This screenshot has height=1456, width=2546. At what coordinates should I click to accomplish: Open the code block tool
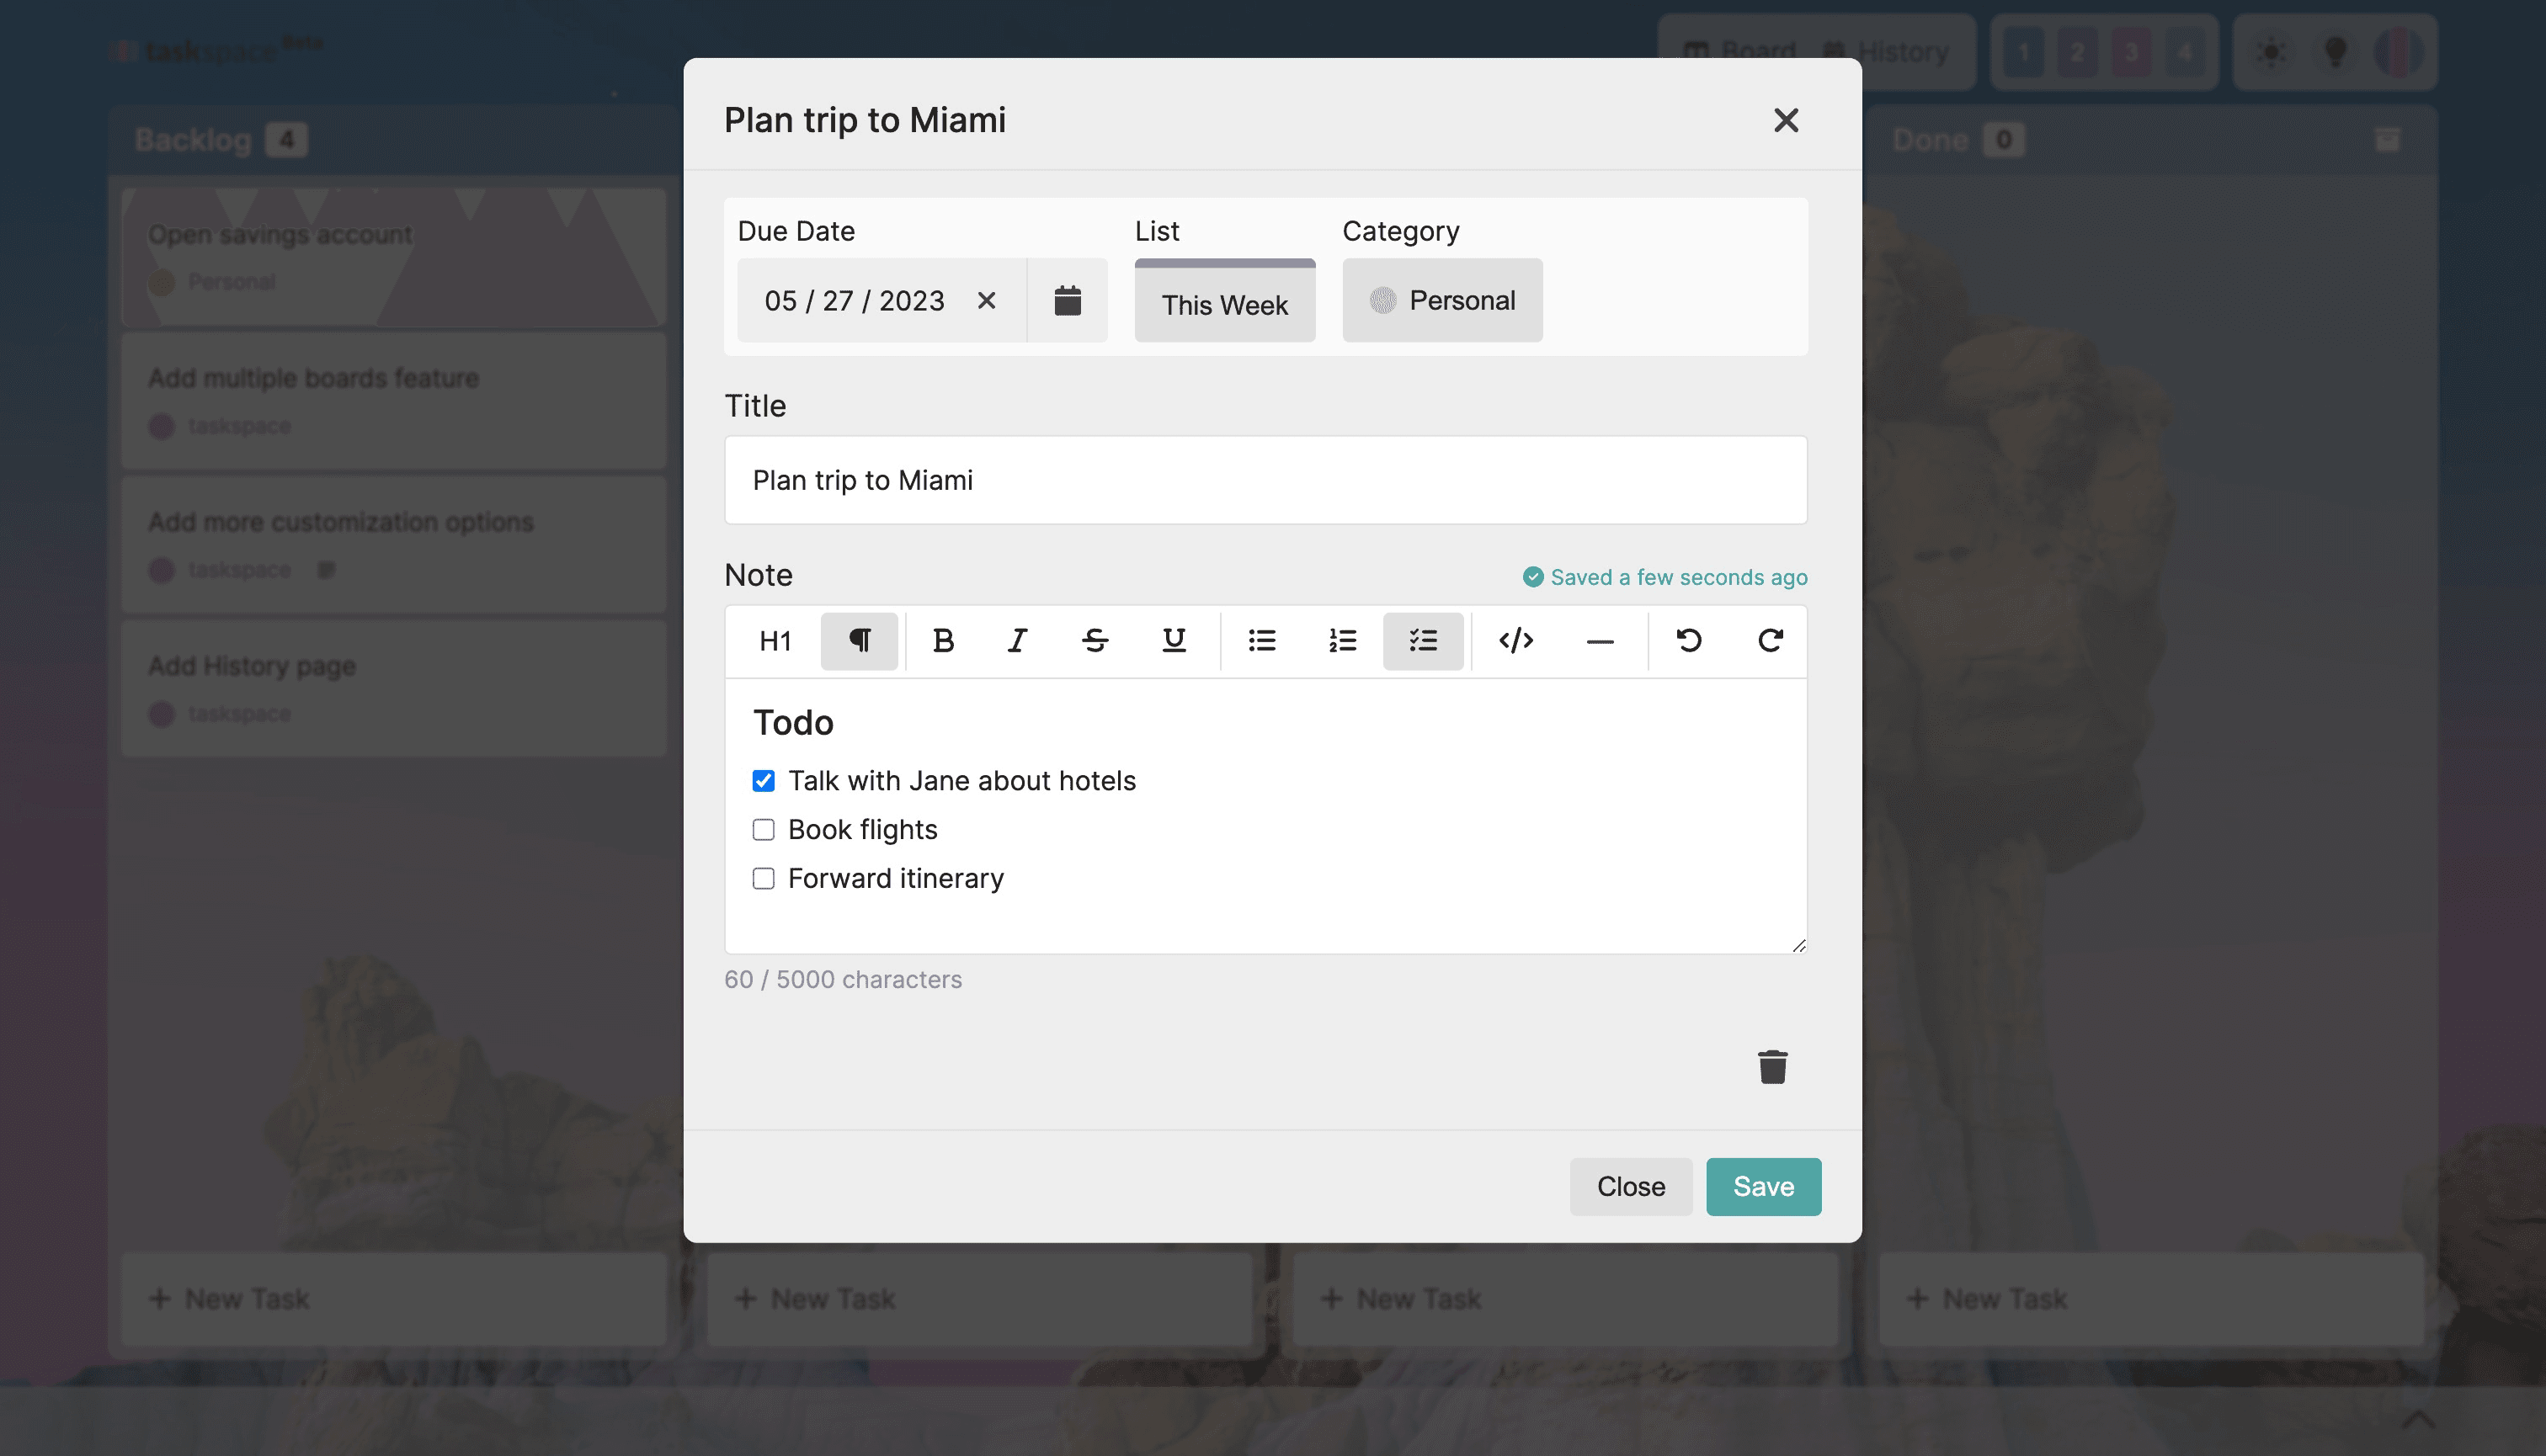pyautogui.click(x=1515, y=641)
